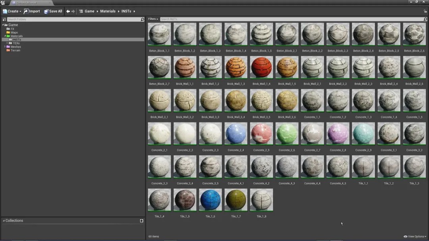Image resolution: width=429 pixels, height=241 pixels.
Task: Open the INSTs breadcrumb menu arrow
Action: click(x=135, y=11)
